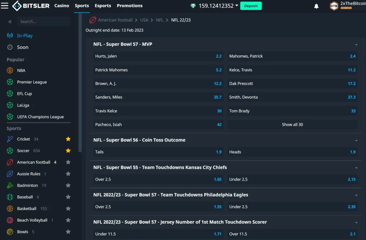The image size is (366, 240).
Task: Open the Esports tab
Action: [x=103, y=6]
